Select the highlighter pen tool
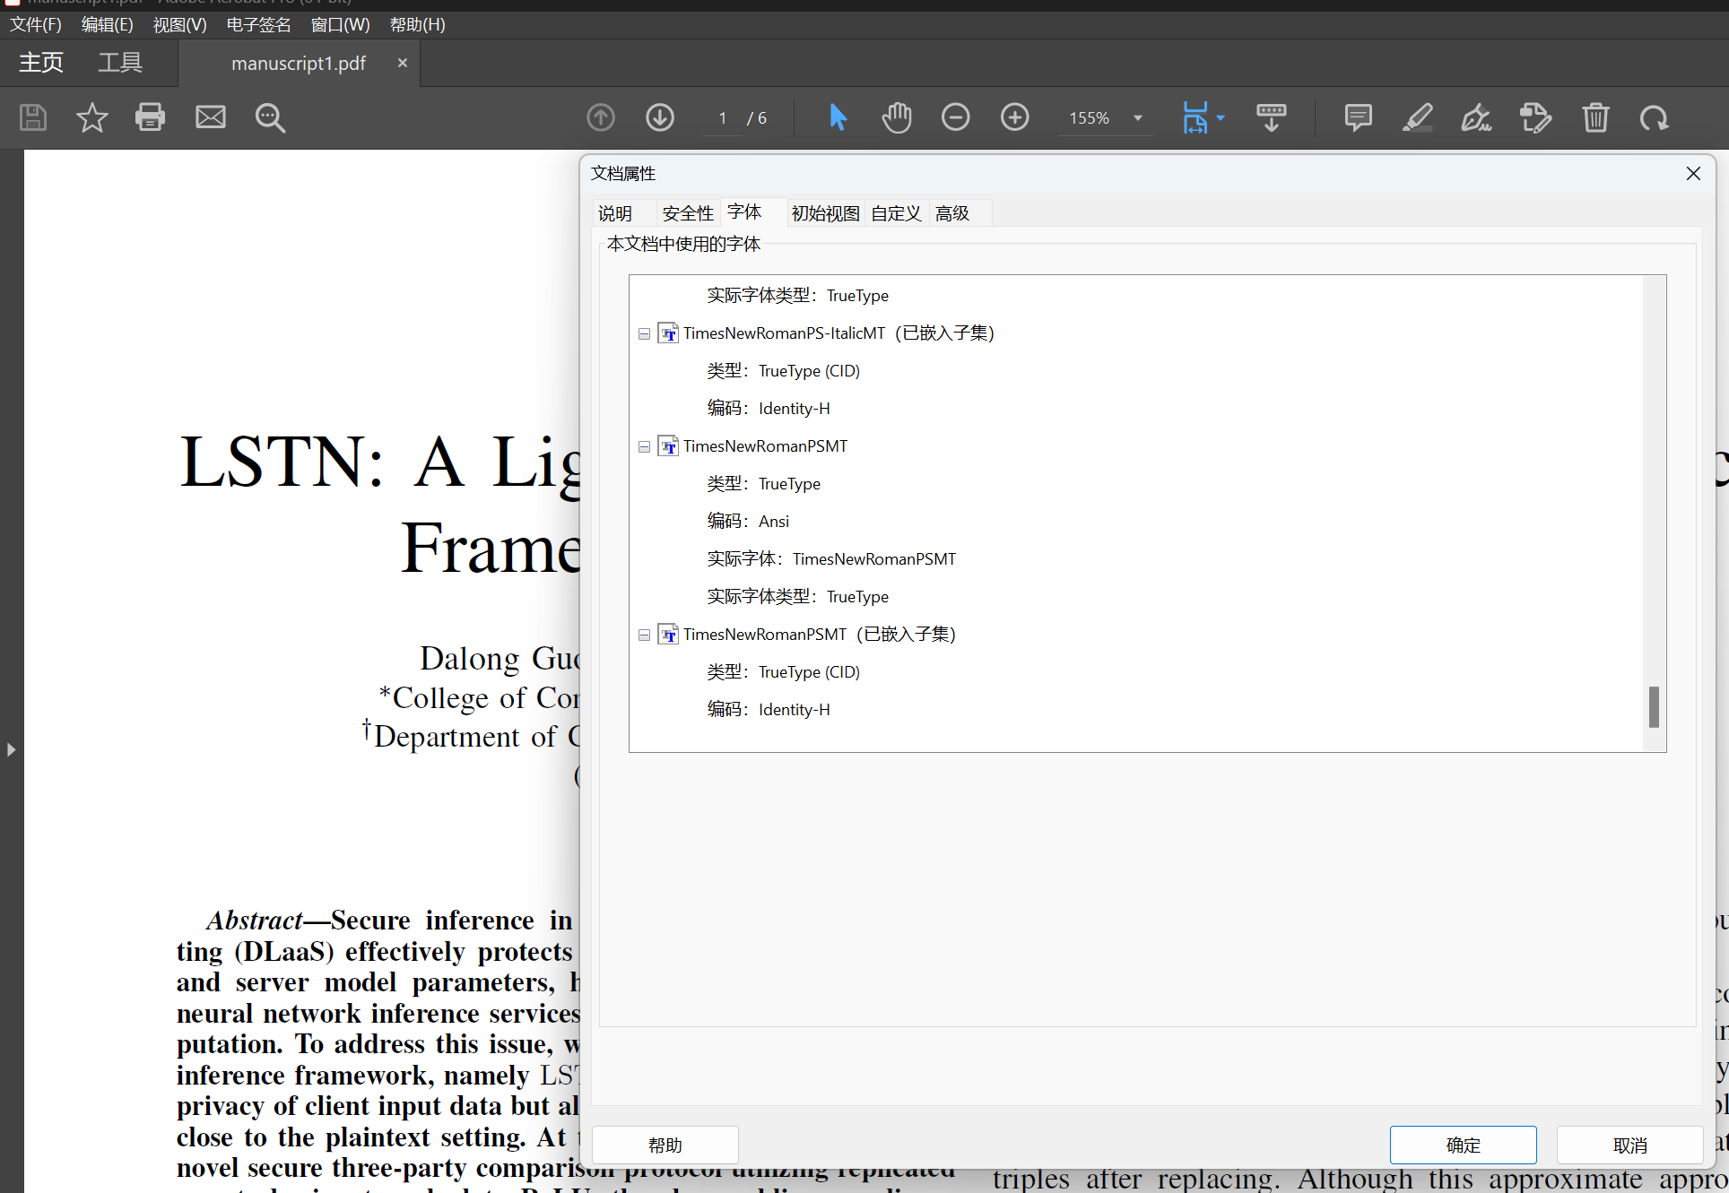This screenshot has height=1193, width=1729. pyautogui.click(x=1417, y=117)
